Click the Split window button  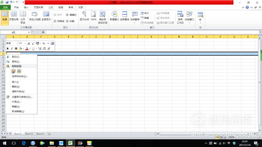[x=145, y=13]
